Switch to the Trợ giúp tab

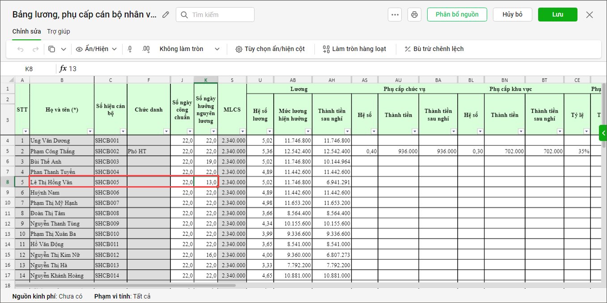click(x=59, y=31)
